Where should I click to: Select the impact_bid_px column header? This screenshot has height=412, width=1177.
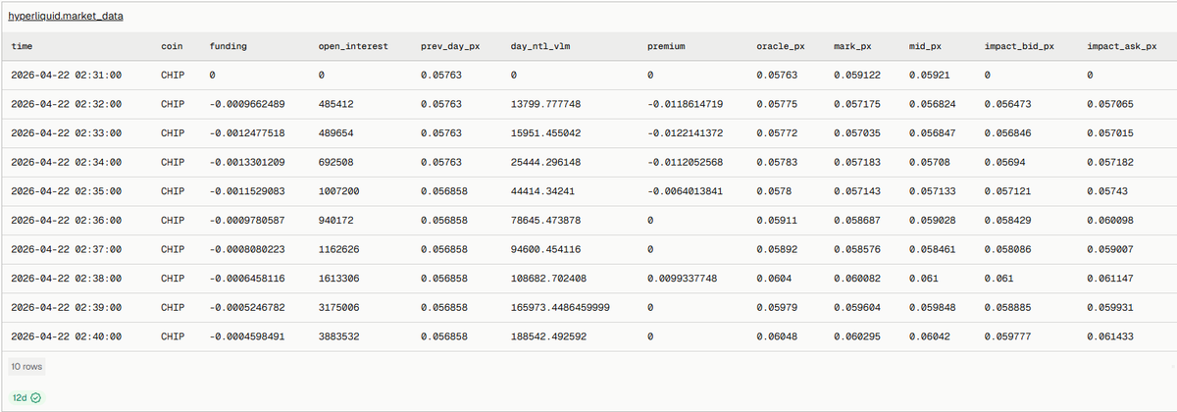click(x=1019, y=46)
